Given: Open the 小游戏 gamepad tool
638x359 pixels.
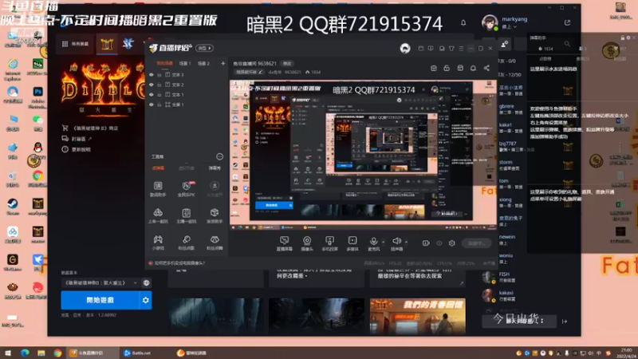Looking at the screenshot, I should (x=158, y=243).
